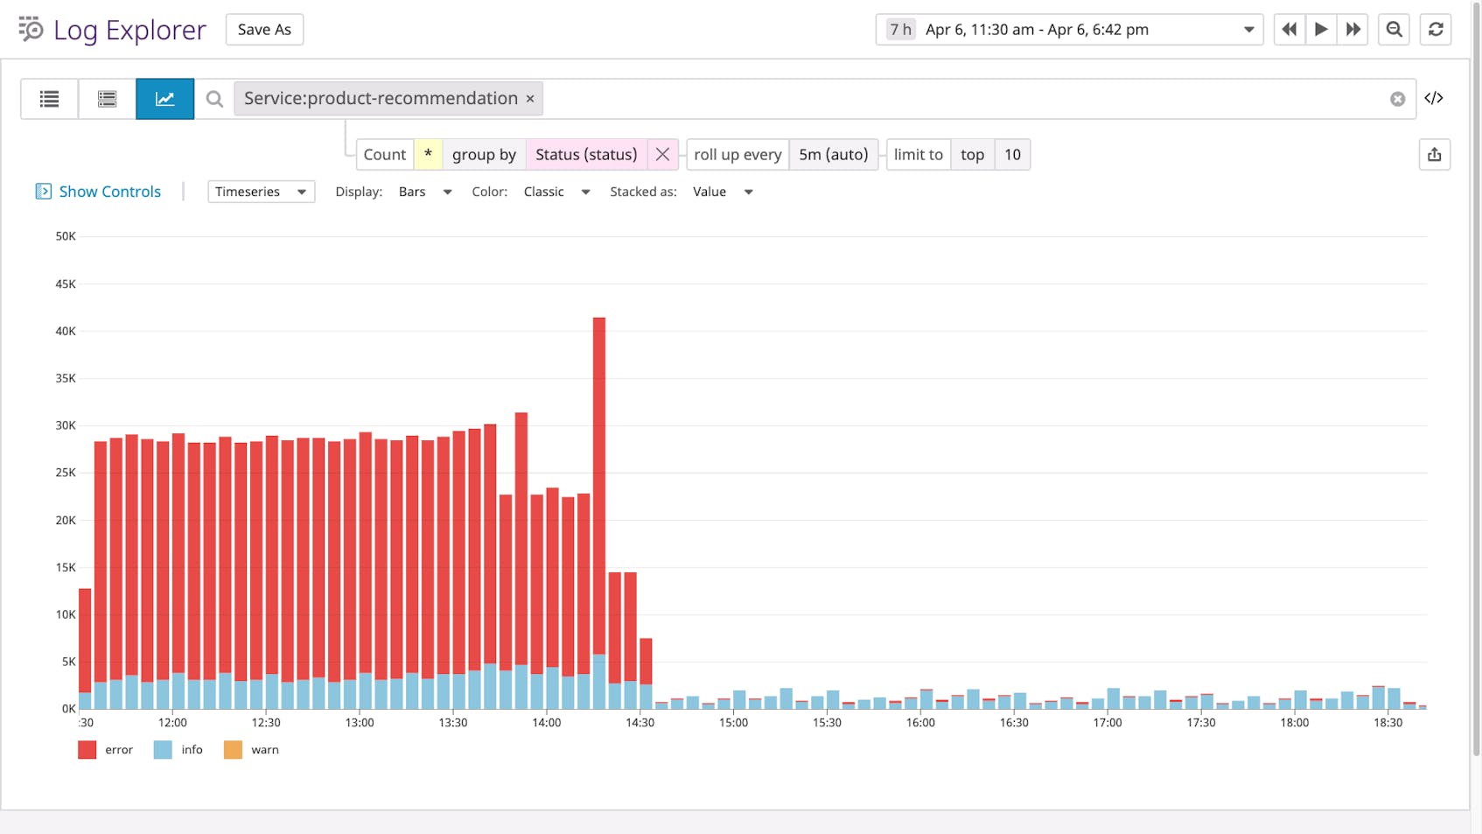Click the Save As button
The image size is (1482, 834).
(264, 29)
